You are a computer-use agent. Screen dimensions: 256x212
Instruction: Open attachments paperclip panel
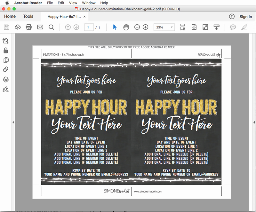point(6,69)
